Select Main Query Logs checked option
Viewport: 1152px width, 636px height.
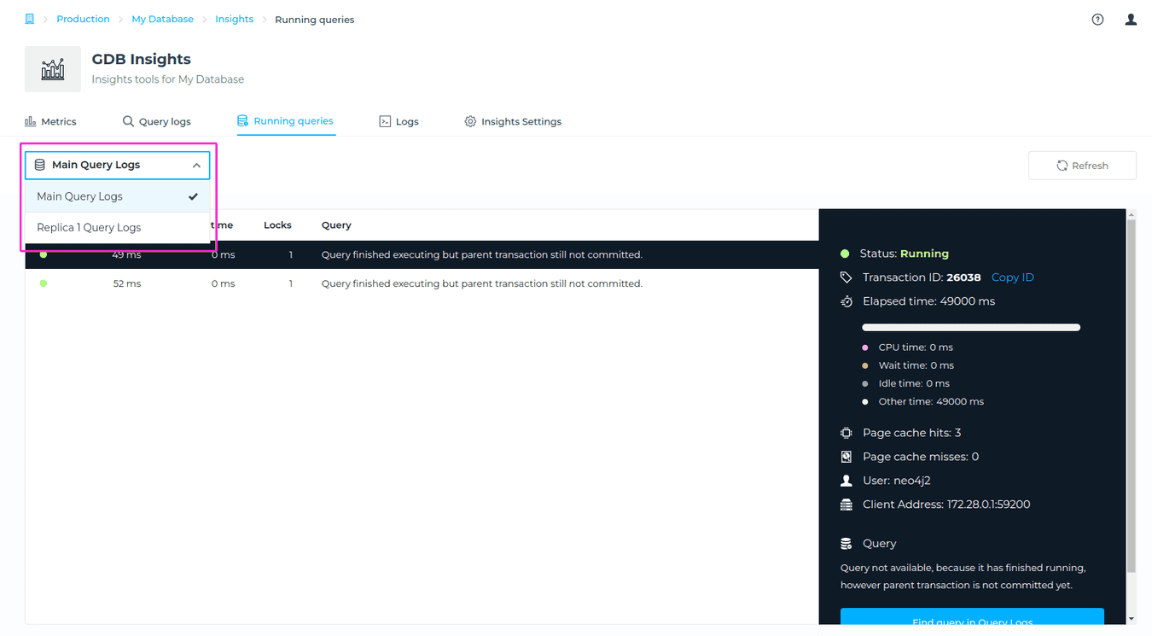(x=117, y=196)
